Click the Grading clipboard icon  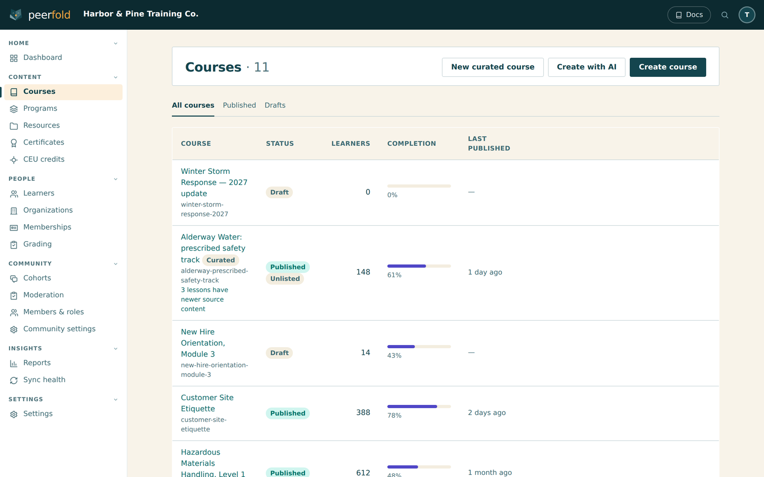tap(14, 244)
